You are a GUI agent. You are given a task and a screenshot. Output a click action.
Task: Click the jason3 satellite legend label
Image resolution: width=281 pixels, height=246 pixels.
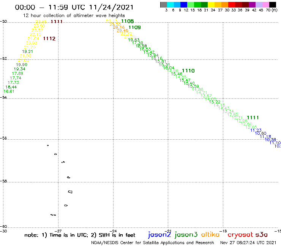[x=186, y=235]
